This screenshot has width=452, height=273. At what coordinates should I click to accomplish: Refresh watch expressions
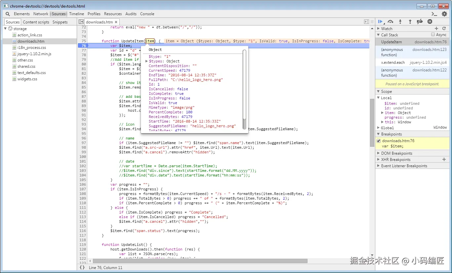click(x=444, y=29)
